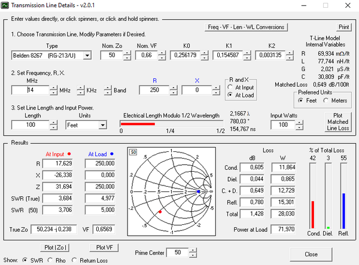Click the Input Watts spinner
Image resolution: width=359 pixels, height=265 pixels.
pos(300,125)
